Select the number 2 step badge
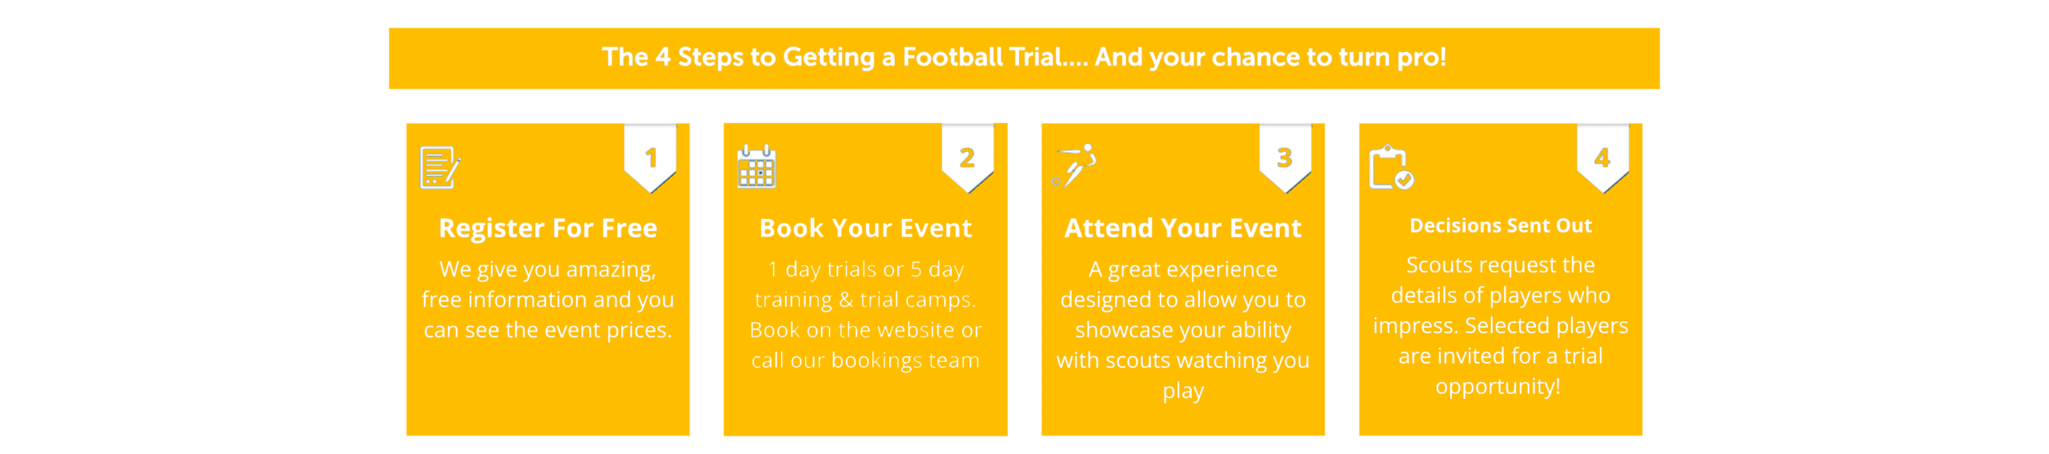The height and width of the screenshot is (454, 2049). click(967, 158)
